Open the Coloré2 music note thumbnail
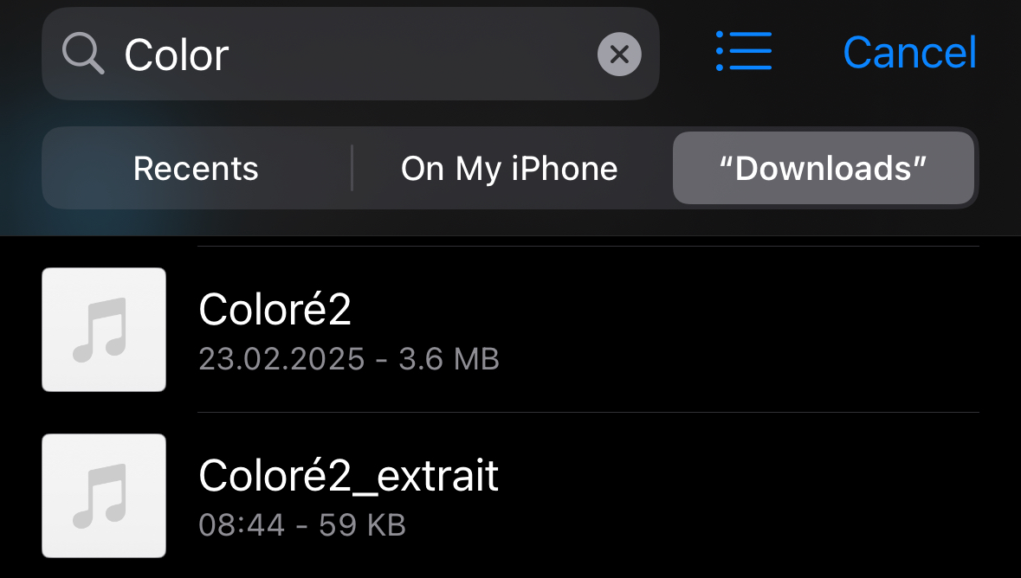The image size is (1021, 578). [x=104, y=330]
